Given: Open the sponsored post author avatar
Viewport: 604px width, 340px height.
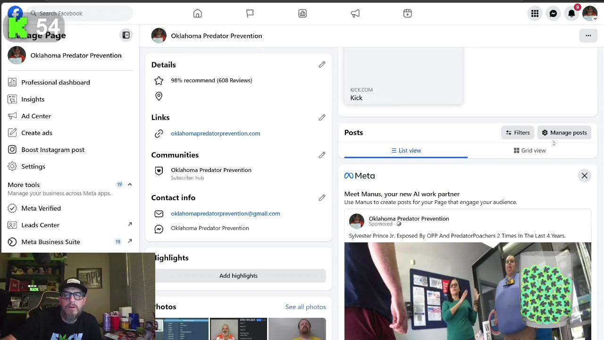Looking at the screenshot, I should coord(357,221).
